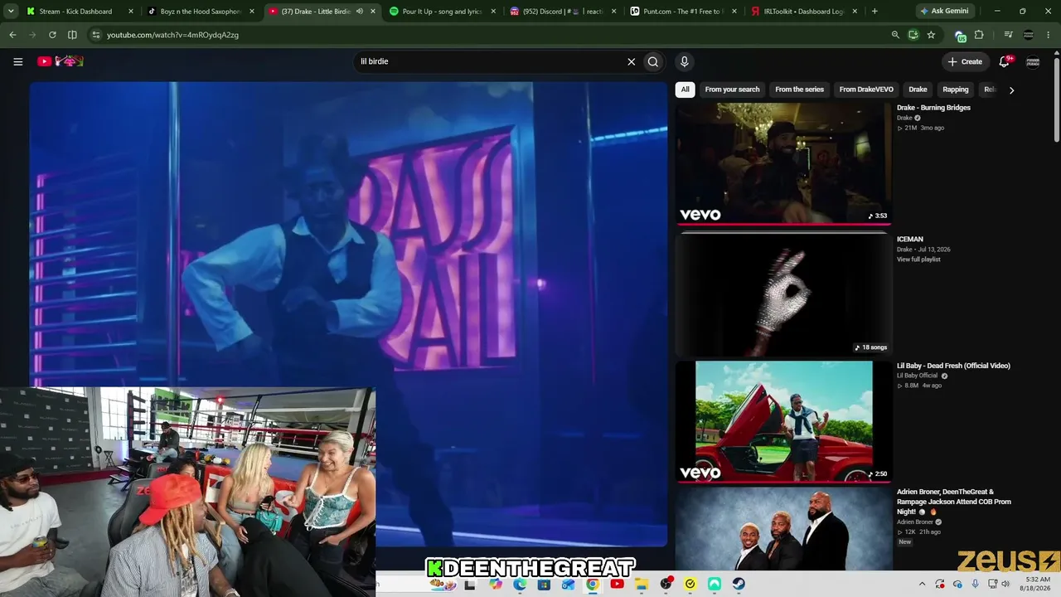Open Microsoft Edge from the taskbar
Screen dimensions: 1061x597
[520, 585]
